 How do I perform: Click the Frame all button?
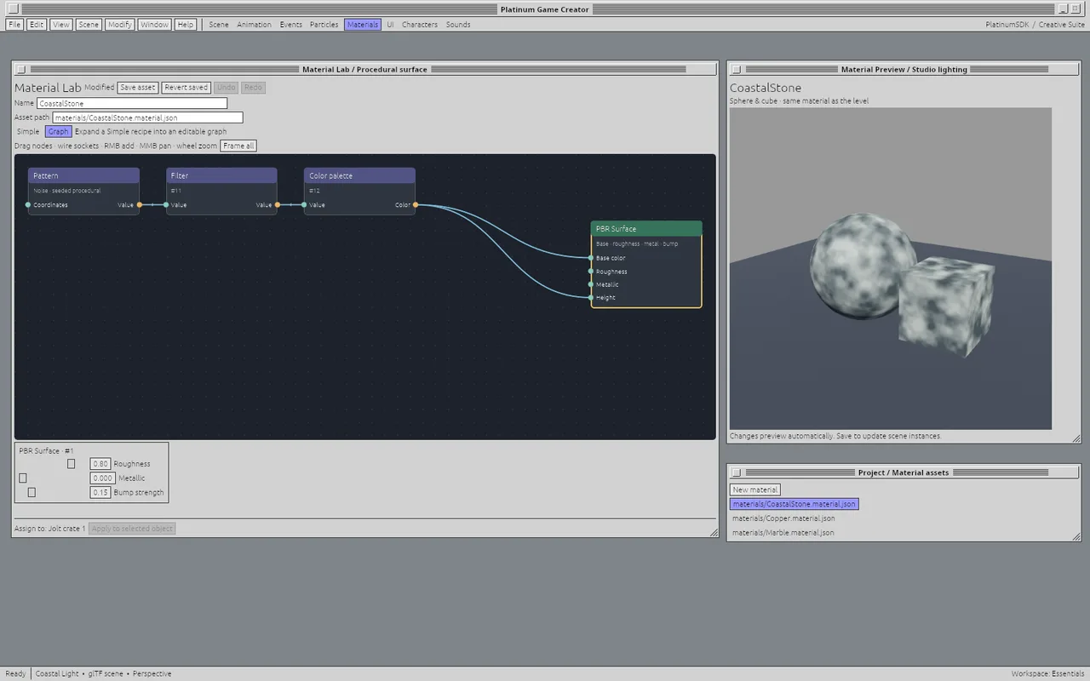(x=238, y=146)
